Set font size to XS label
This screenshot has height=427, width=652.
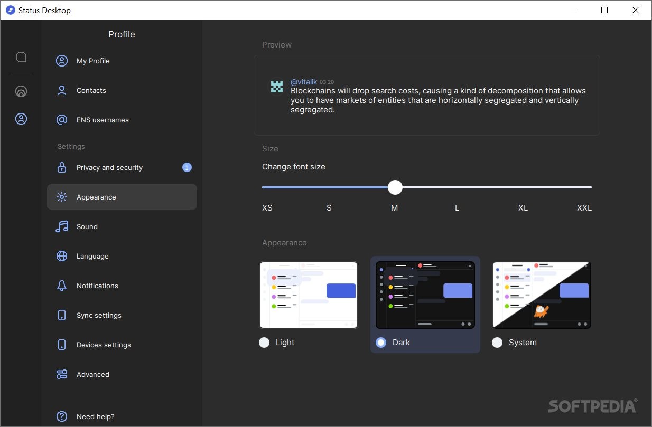(x=267, y=208)
